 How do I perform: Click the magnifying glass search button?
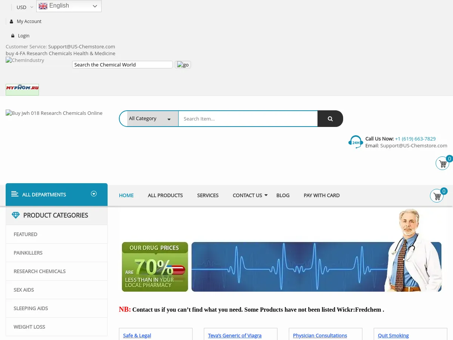(330, 119)
